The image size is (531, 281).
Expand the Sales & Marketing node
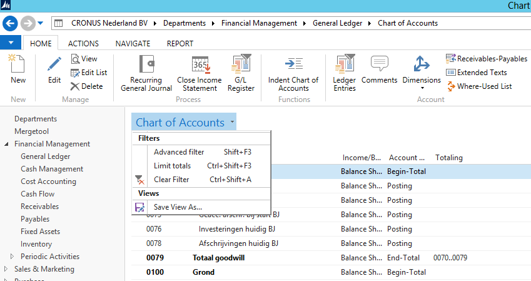tap(6, 269)
